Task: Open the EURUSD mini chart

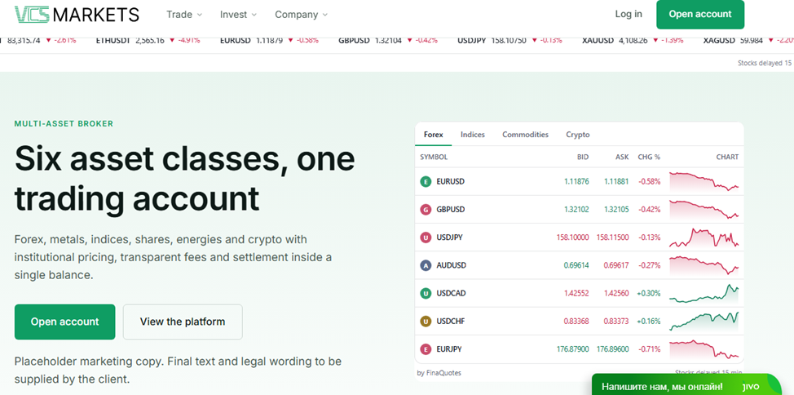Action: 704,181
